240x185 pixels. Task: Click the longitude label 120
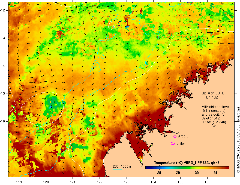[x=46, y=182]
